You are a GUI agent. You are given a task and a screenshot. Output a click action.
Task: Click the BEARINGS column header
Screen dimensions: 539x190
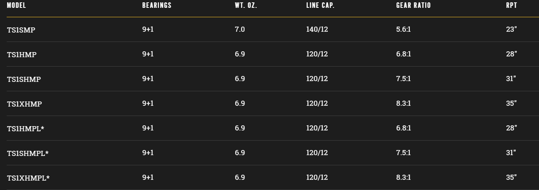[157, 5]
